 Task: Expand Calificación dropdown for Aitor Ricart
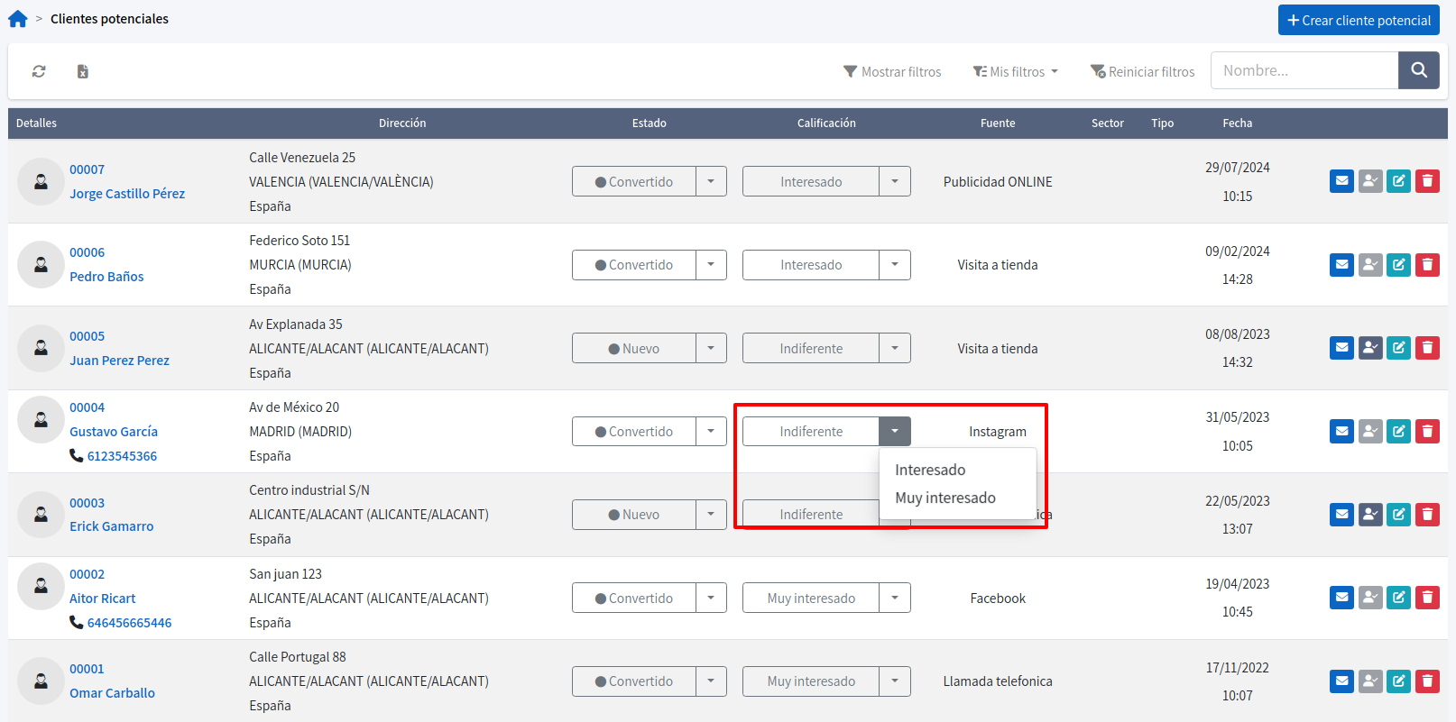point(895,598)
